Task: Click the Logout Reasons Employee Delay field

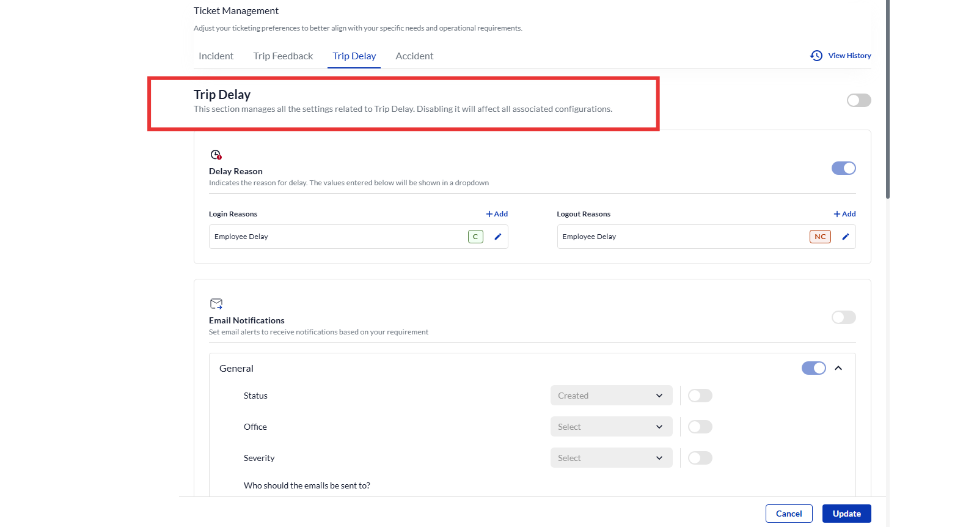Action: point(706,237)
